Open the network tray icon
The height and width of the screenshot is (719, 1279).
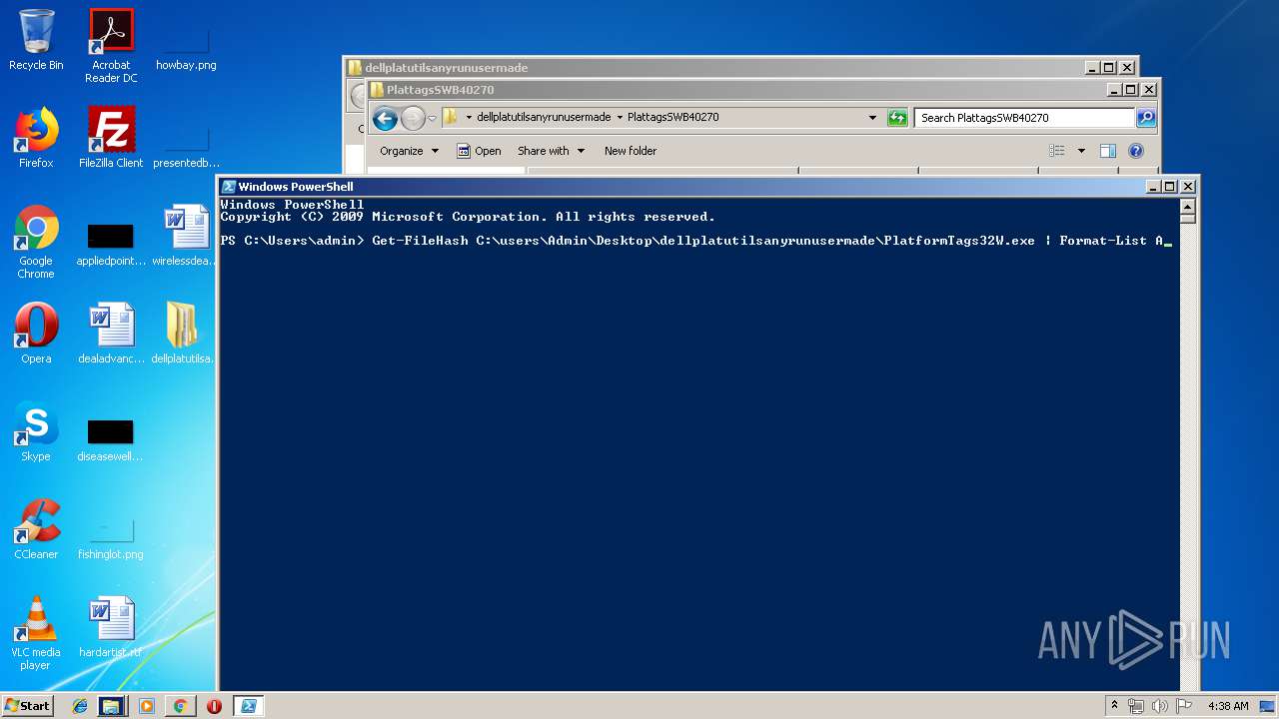[x=1136, y=706]
